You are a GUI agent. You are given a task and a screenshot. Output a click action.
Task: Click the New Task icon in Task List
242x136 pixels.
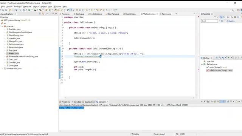coord(215,17)
